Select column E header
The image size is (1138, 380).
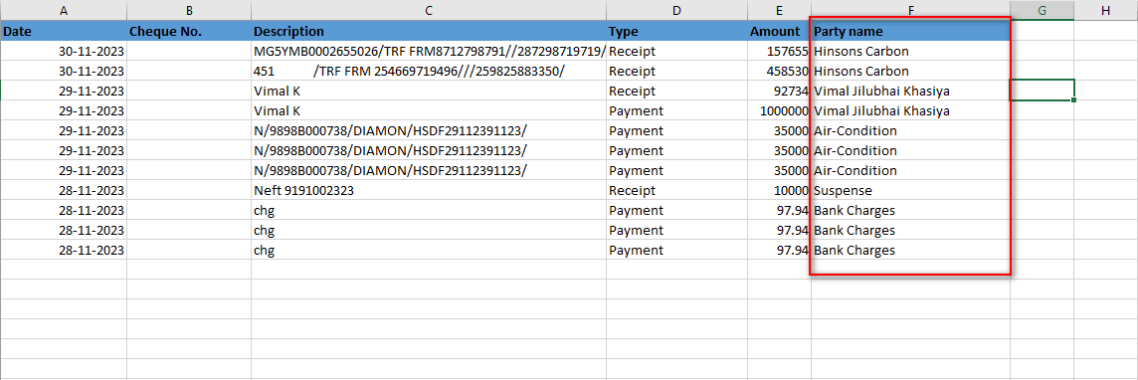[x=780, y=10]
